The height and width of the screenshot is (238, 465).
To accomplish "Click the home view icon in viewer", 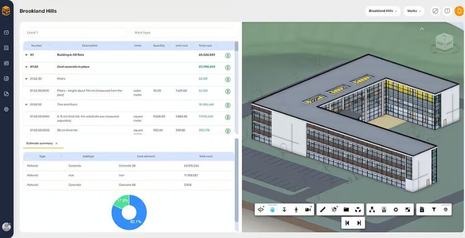I will tap(422, 28).
